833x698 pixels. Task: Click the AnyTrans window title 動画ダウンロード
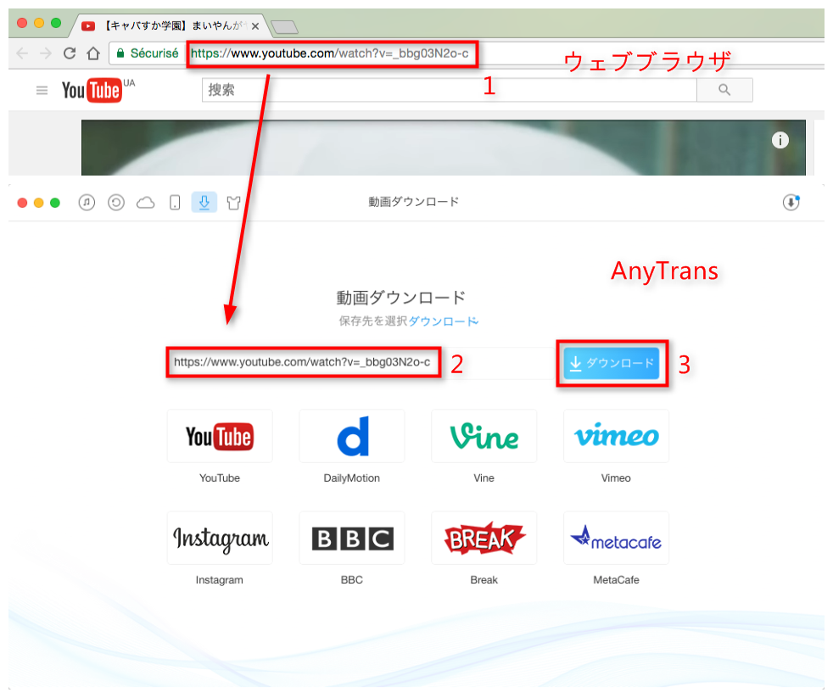[414, 202]
